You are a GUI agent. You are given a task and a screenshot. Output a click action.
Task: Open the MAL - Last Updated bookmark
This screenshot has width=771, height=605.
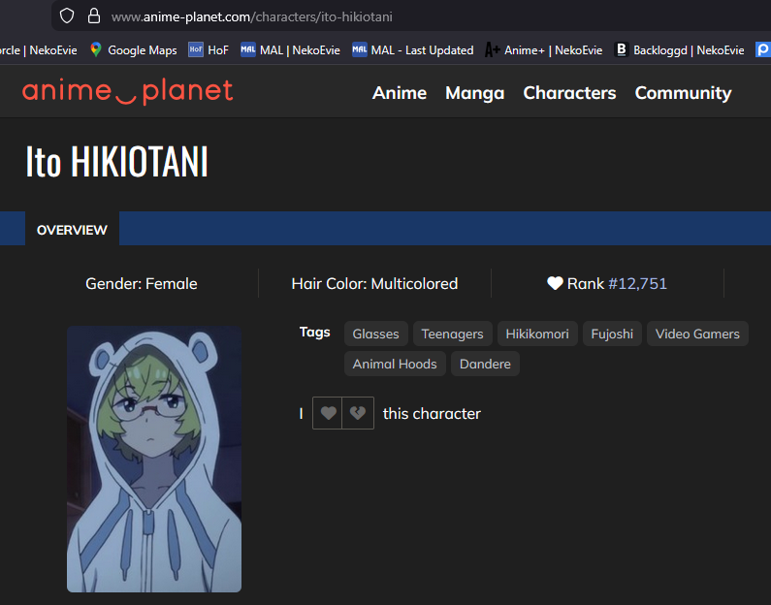click(x=412, y=50)
